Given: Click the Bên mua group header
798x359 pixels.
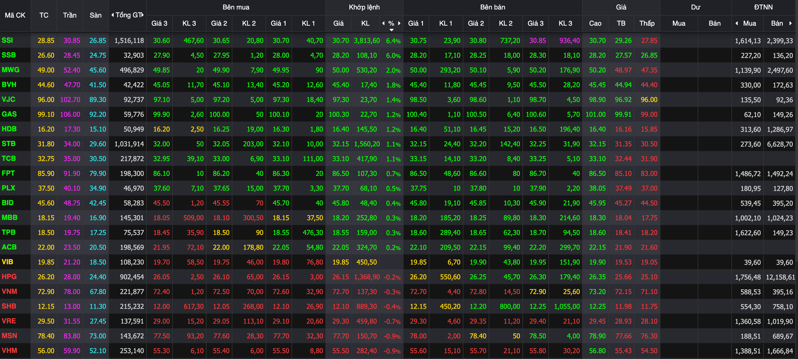Looking at the screenshot, I should [236, 7].
